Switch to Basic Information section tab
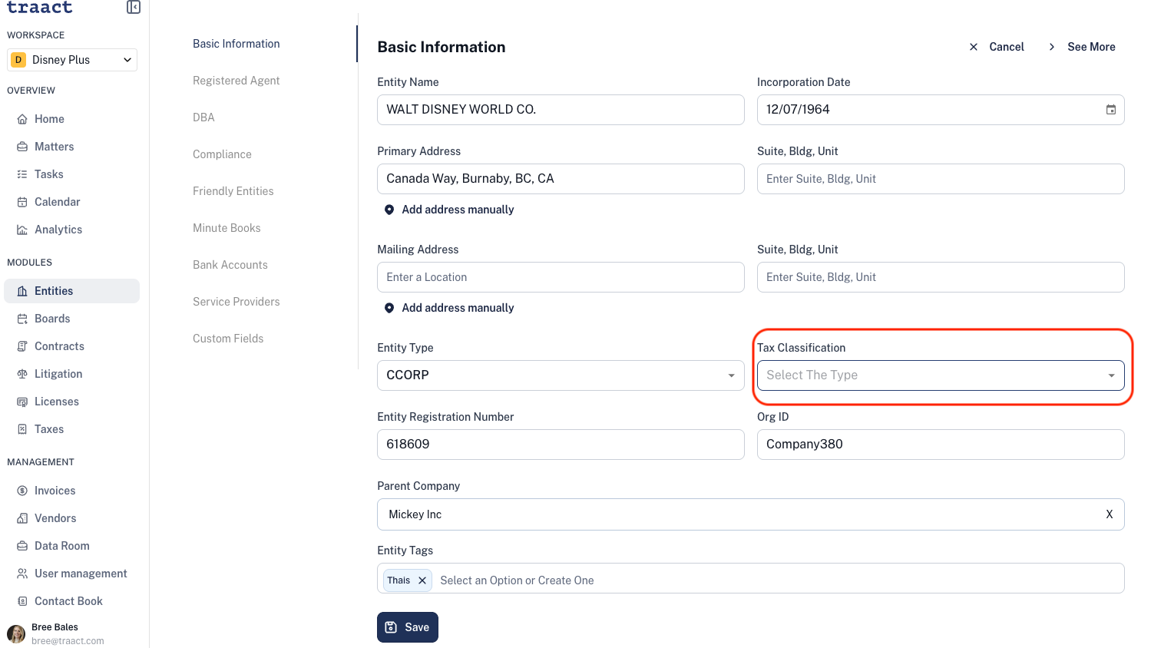Viewport: 1151px width, 648px height. coord(236,44)
